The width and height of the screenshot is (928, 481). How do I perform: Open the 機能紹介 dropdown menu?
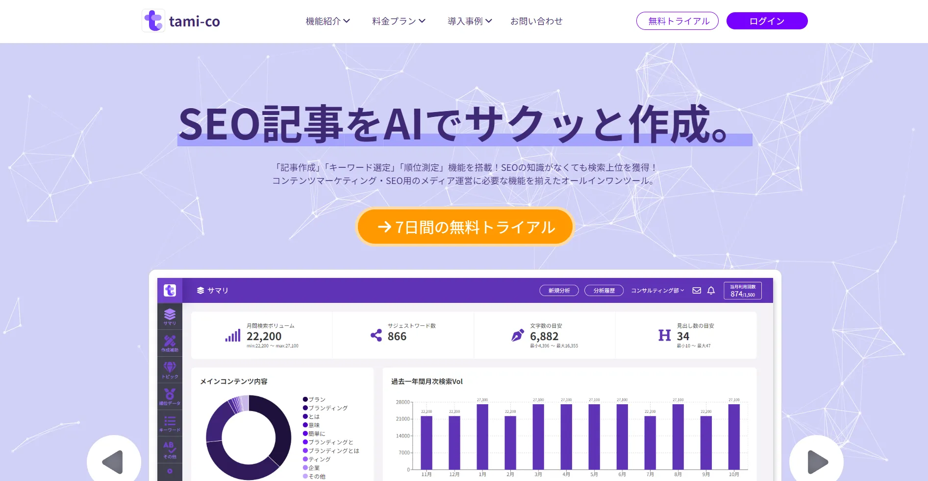point(327,21)
